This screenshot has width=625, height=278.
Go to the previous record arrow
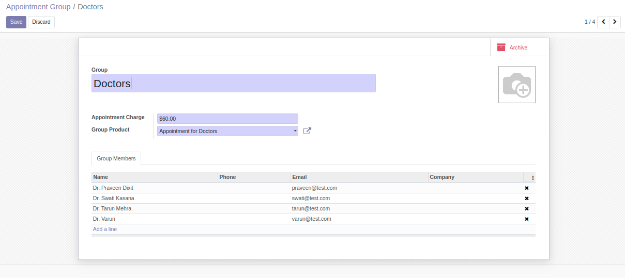603,22
